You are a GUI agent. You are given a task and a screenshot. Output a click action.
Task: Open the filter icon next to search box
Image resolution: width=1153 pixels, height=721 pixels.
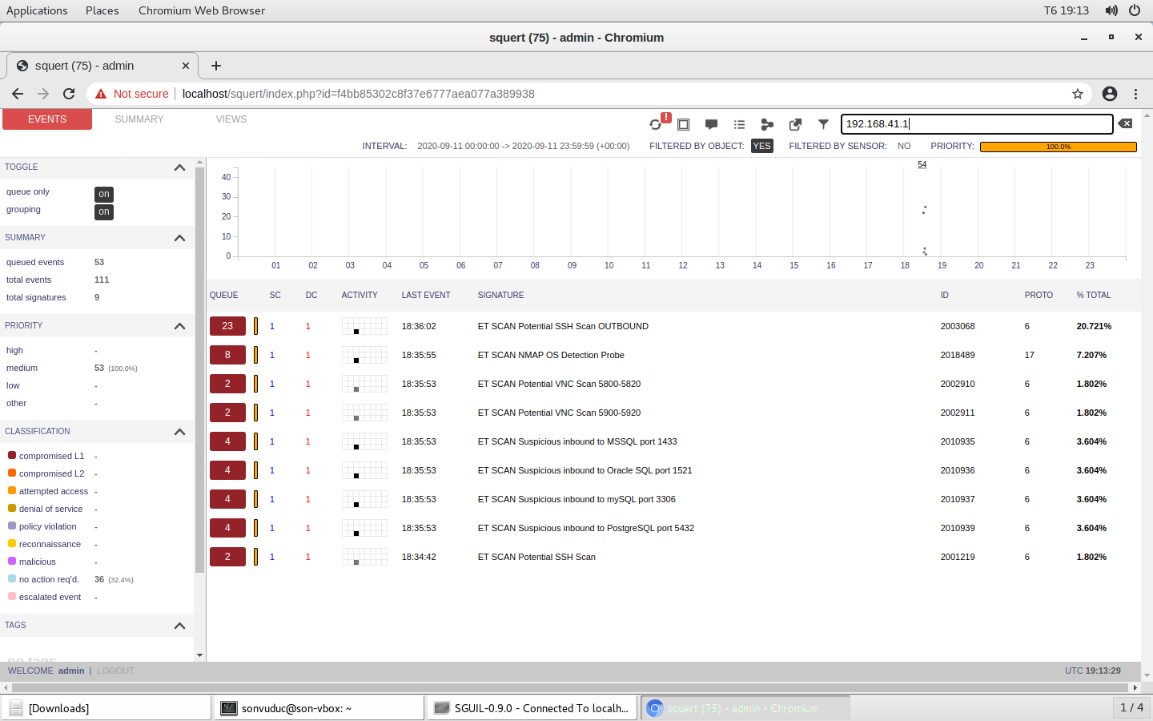823,124
